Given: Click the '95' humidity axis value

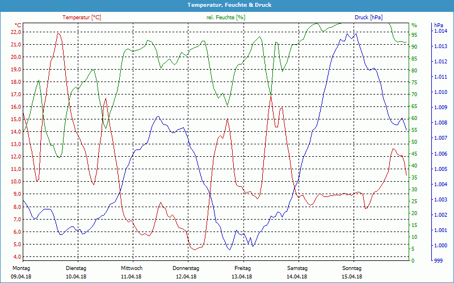Looking at the screenshot, I should [x=414, y=35].
